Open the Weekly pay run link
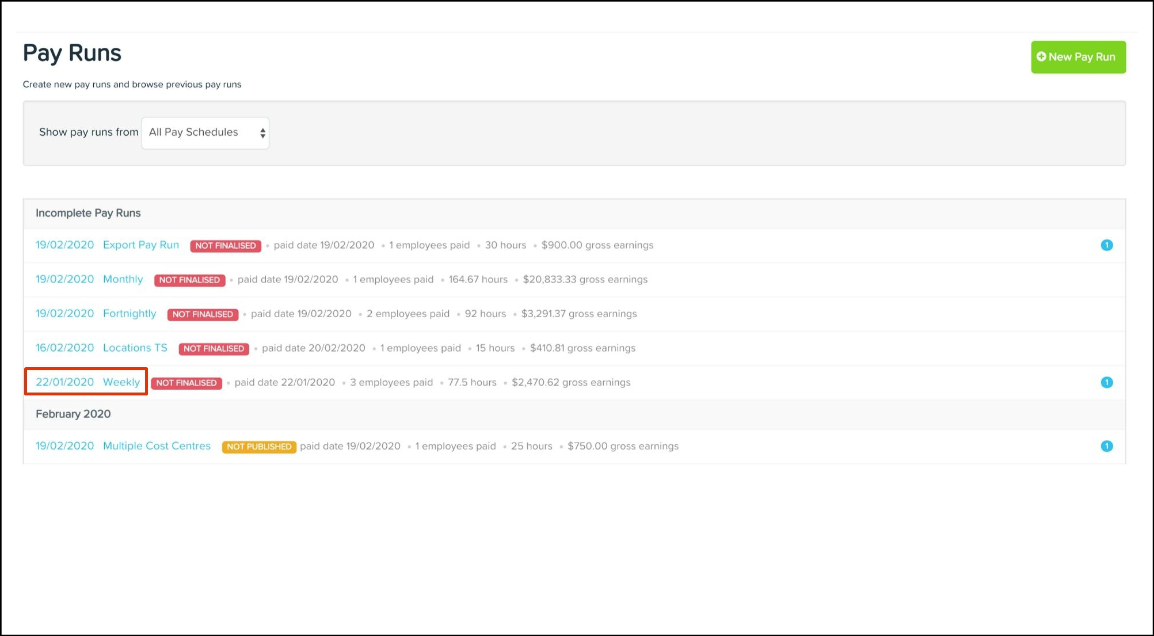This screenshot has width=1154, height=636. pyautogui.click(x=121, y=382)
